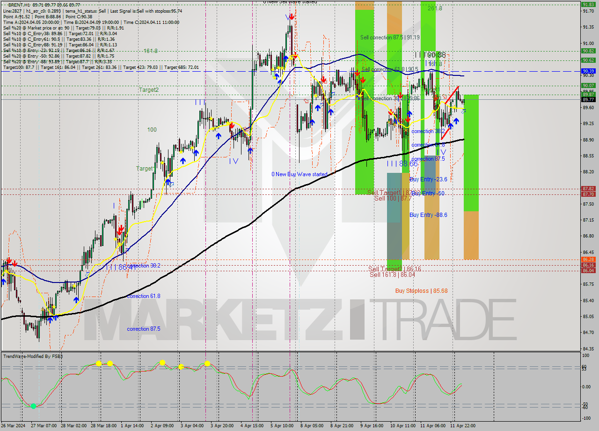Click the 'Sell Target2 | 86.16' label
Viewport: 599px width, 431px height.
394,269
